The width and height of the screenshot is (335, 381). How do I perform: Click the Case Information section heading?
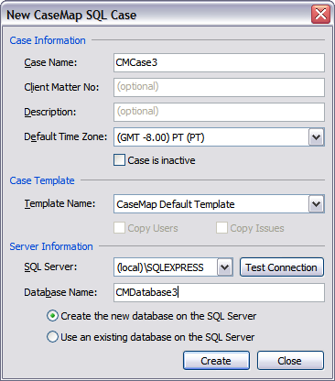coord(48,40)
